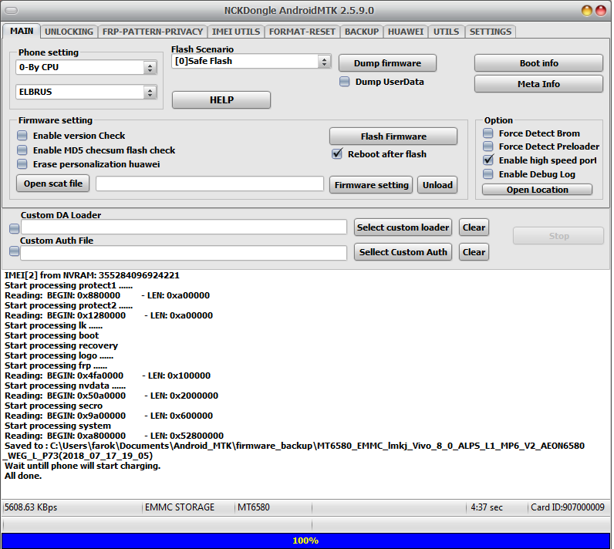Screen dimensions: 614x549
Task: Click the Unload button
Action: 437,185
